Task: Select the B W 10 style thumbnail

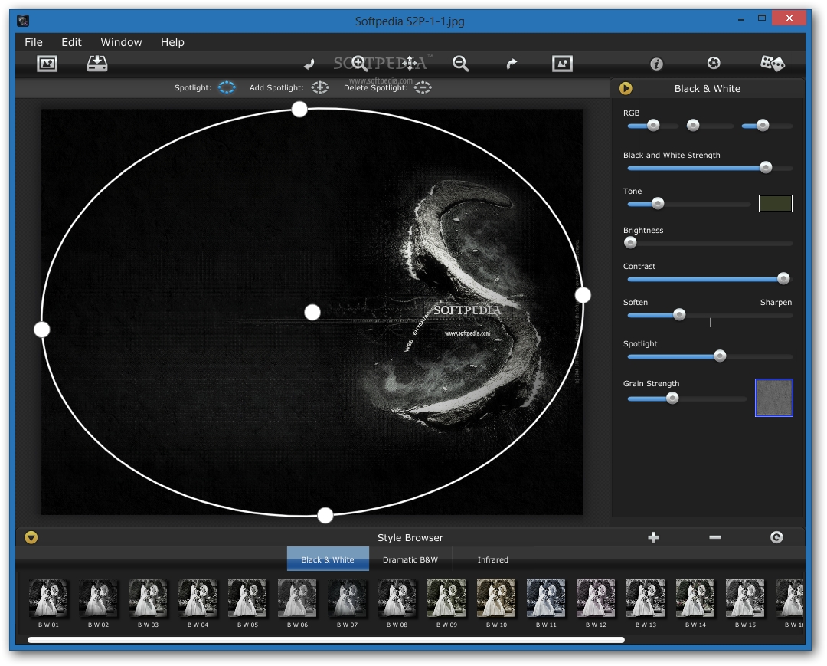Action: point(496,598)
